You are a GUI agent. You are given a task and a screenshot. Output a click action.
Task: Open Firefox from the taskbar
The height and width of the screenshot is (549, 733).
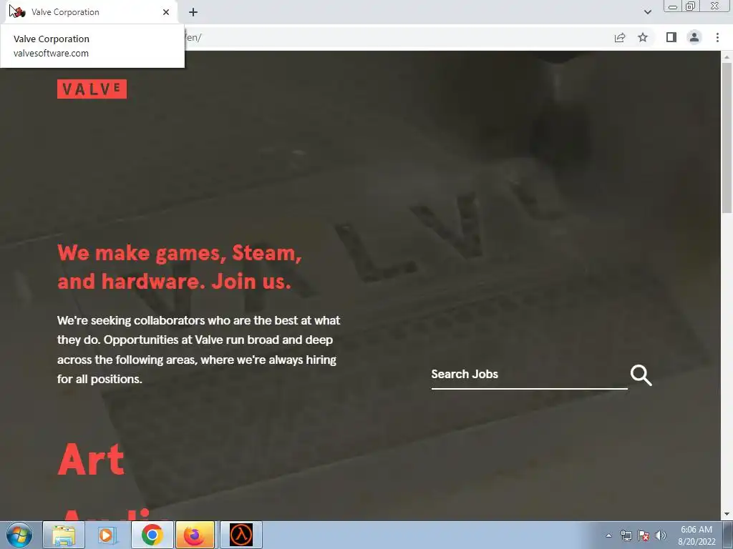click(195, 535)
